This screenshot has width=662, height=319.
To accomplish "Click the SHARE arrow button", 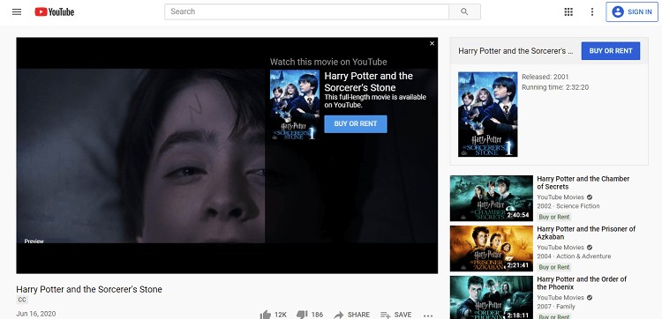I will click(351, 315).
